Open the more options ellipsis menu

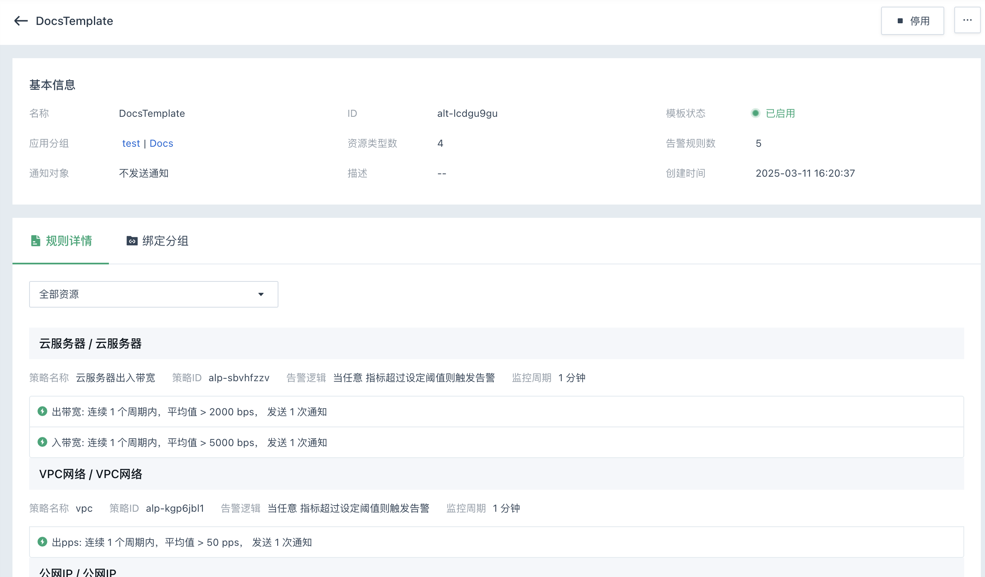(x=967, y=20)
